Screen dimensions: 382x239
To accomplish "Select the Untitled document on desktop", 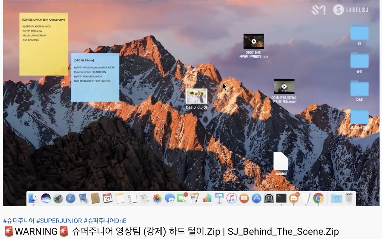I will (280, 163).
